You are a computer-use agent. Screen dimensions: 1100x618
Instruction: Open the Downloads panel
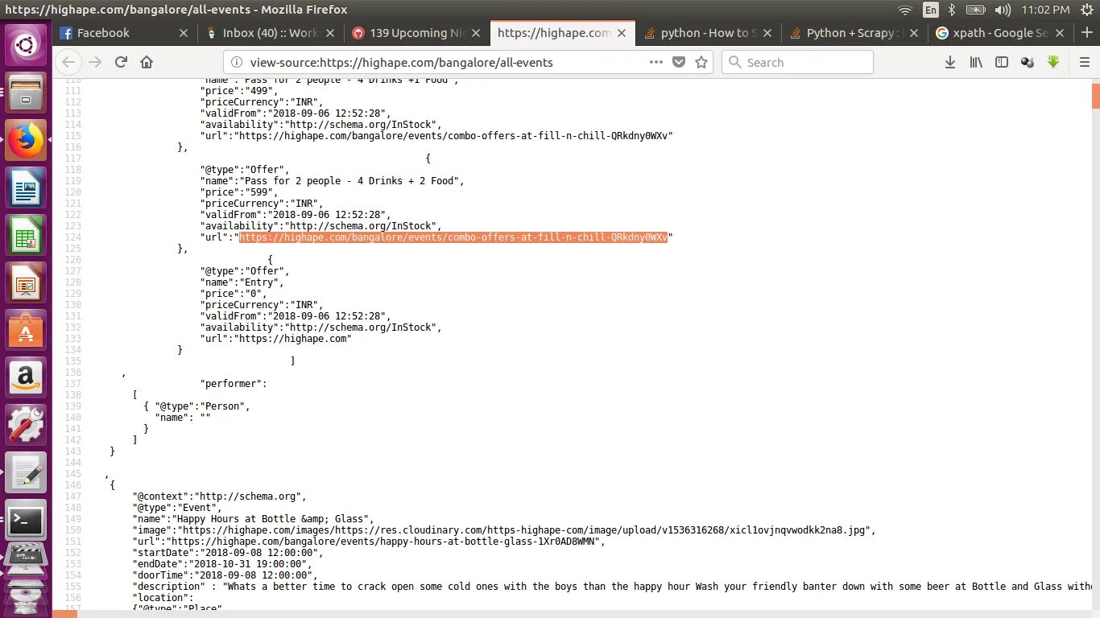(950, 62)
